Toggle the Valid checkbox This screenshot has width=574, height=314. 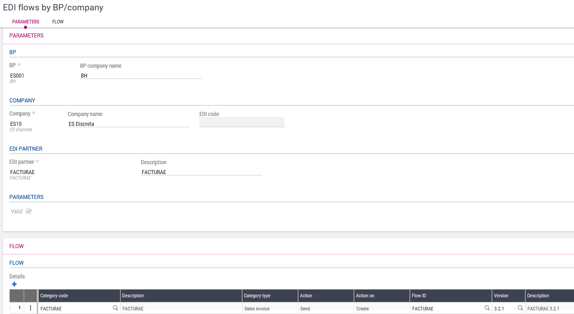(x=29, y=211)
